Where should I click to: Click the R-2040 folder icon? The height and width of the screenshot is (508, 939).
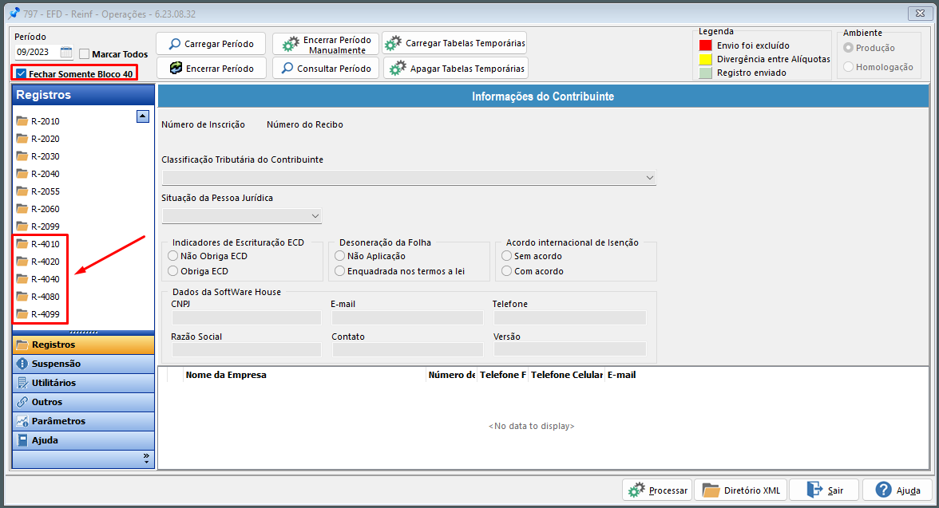coord(22,174)
